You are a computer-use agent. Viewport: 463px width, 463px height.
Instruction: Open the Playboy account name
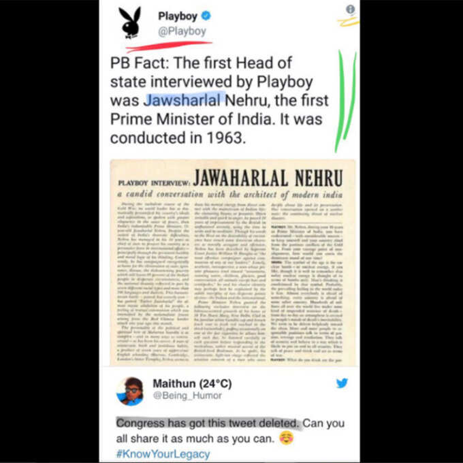[178, 16]
